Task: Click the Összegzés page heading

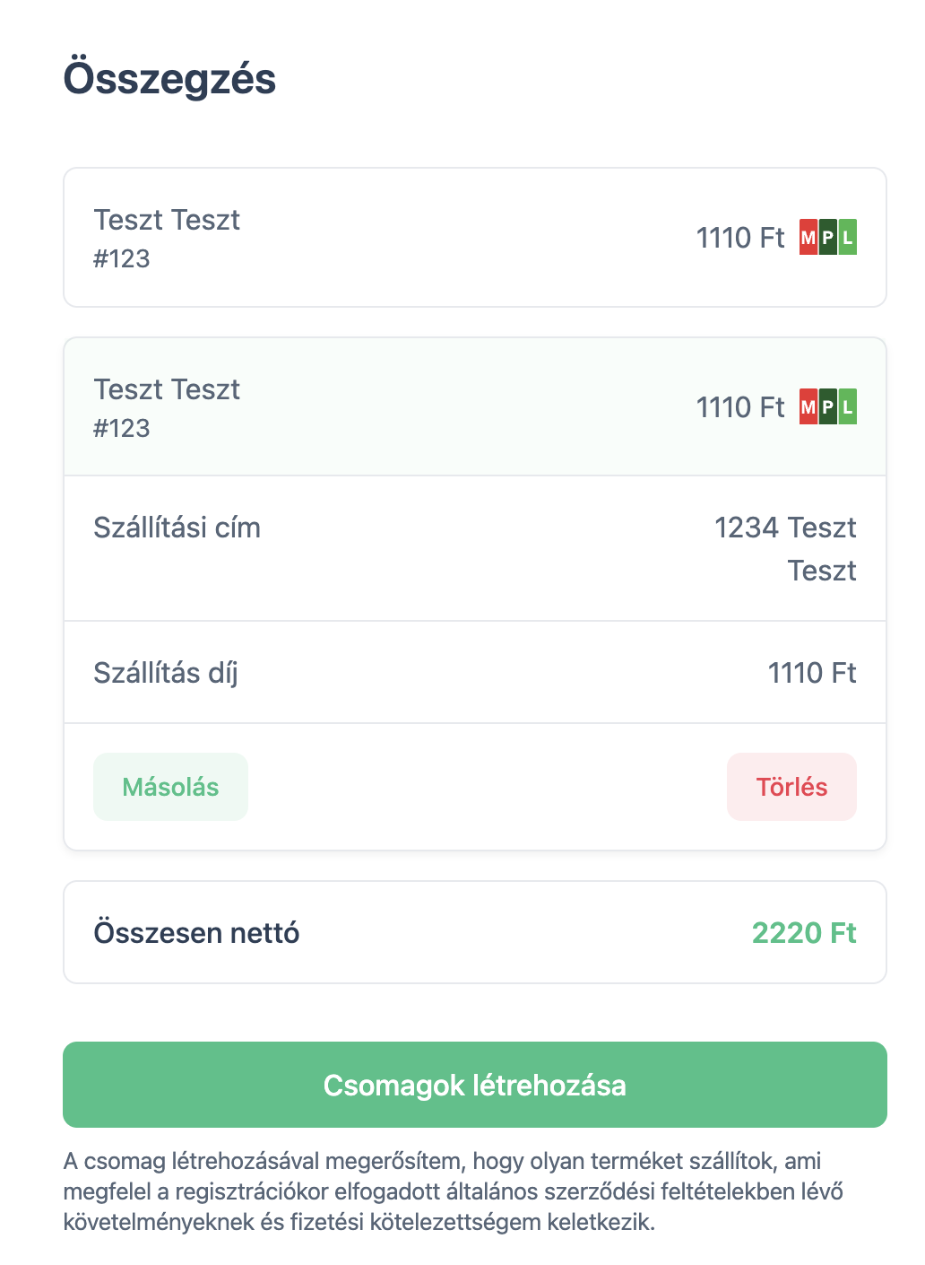Action: pyautogui.click(x=169, y=78)
